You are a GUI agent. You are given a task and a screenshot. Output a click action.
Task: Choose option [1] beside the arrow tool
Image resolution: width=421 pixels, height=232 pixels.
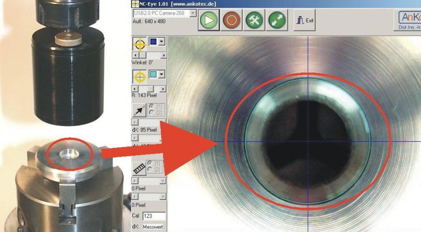pos(151,106)
